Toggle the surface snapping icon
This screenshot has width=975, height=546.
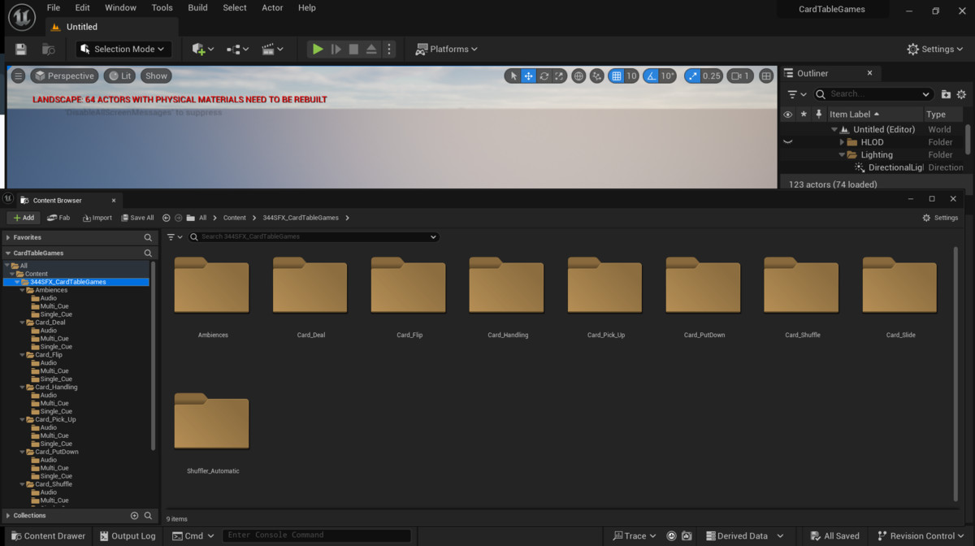[x=597, y=76]
